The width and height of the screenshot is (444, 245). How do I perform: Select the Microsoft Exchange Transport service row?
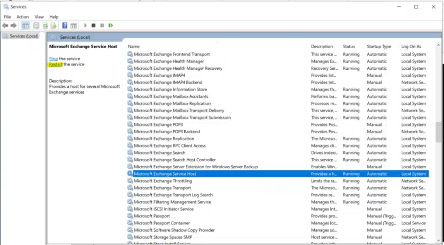[162, 188]
